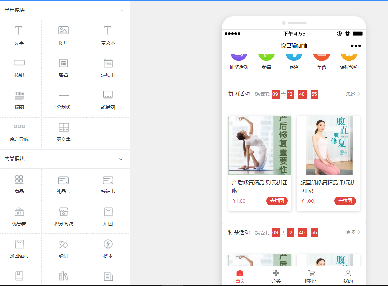The image size is (388, 286).
Task: Switch to the 分类 category tab
Action: 276,276
